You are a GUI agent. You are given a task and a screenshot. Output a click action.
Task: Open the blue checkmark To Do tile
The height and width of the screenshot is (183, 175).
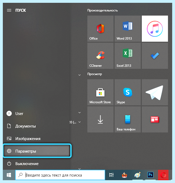[x=155, y=56]
